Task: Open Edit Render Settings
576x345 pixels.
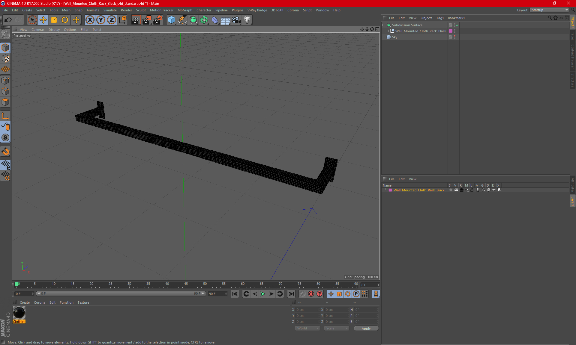Action: coord(158,20)
